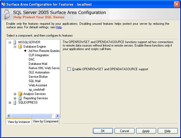This screenshot has width=181, height=138.
Task: Select the DAC feature
Action: 32,60
